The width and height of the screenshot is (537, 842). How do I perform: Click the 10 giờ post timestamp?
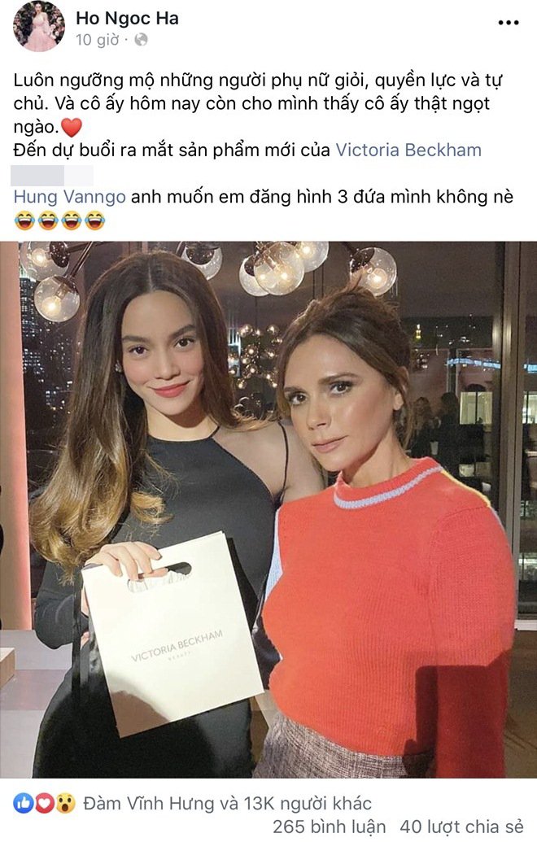click(97, 40)
